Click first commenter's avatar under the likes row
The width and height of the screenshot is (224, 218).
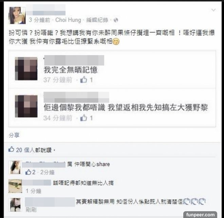pos(15,167)
